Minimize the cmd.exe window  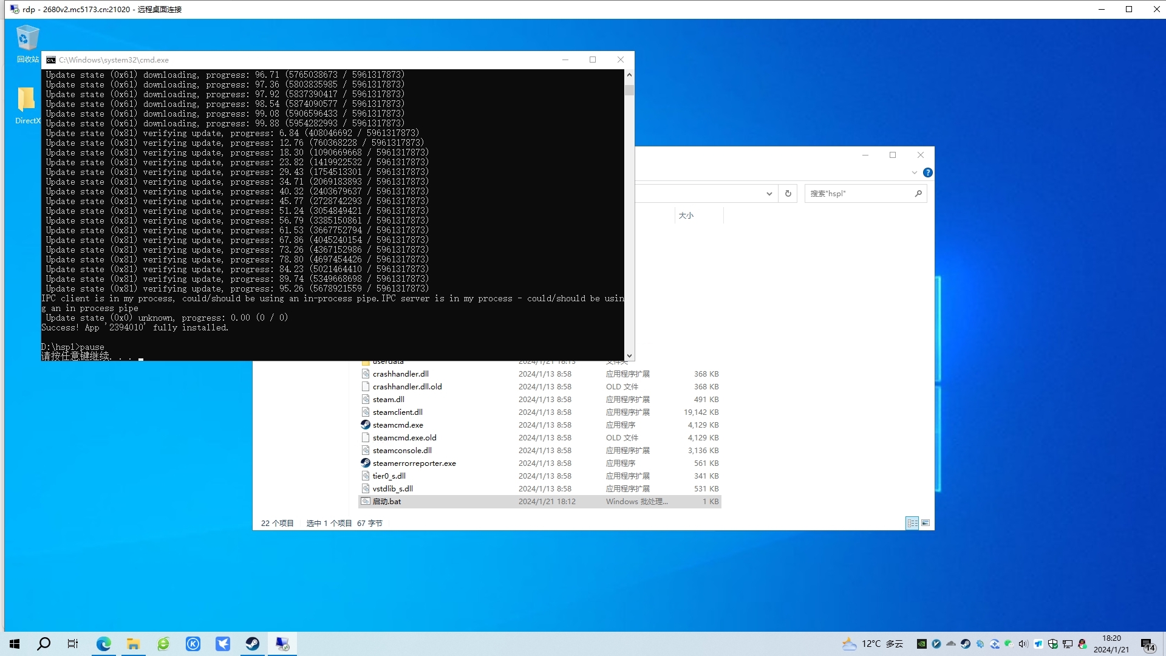[x=565, y=60]
